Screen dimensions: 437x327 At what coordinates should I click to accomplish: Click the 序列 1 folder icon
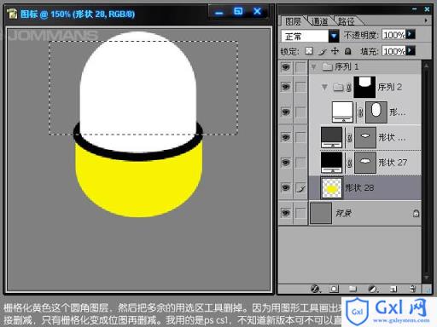(x=328, y=67)
